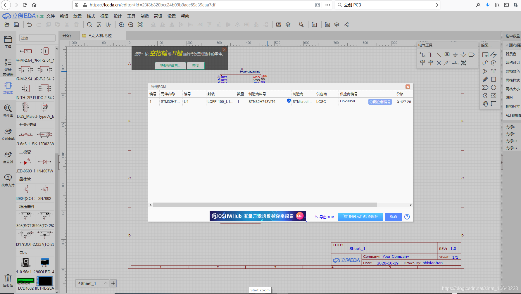The image size is (521, 294).
Task: Click the Find magnifier toolbar icon
Action: (89, 25)
